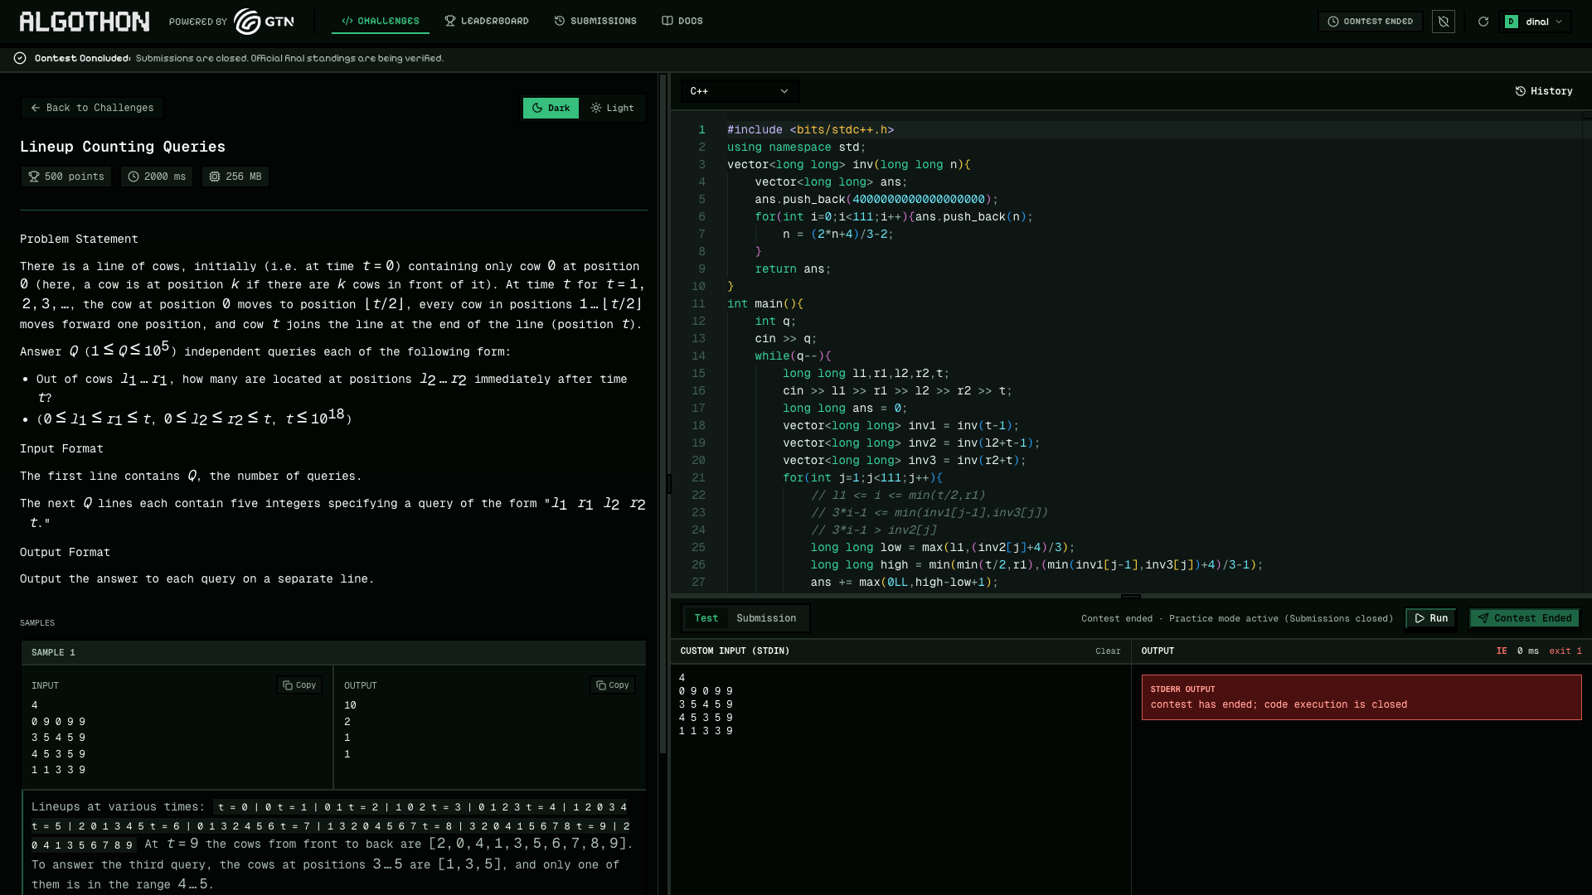Copy Sample 1 input

click(299, 685)
